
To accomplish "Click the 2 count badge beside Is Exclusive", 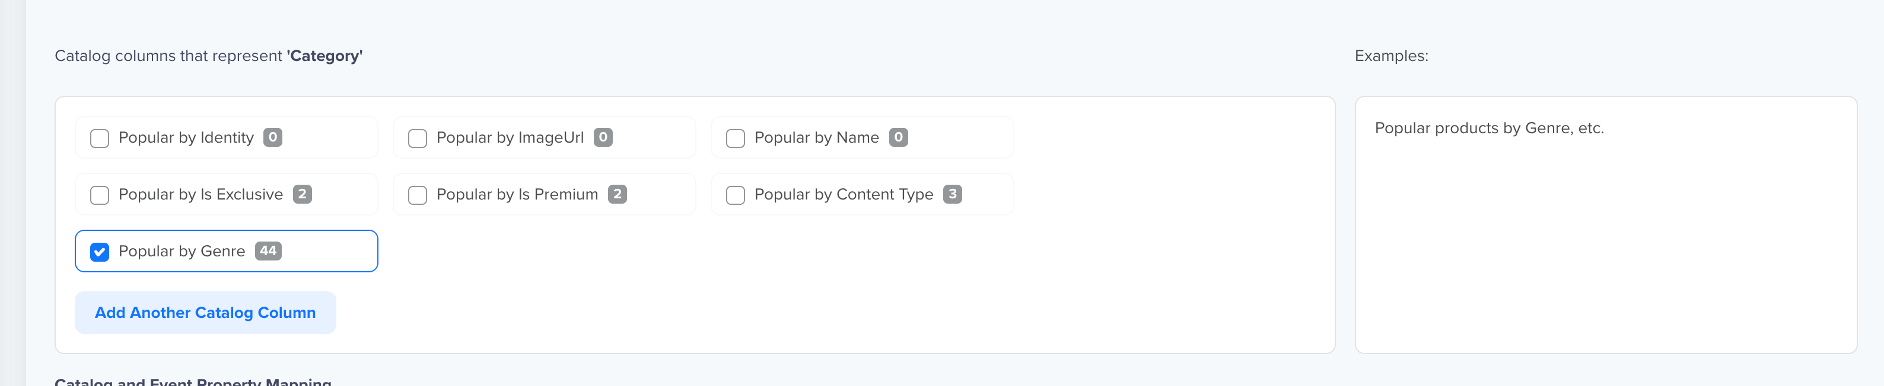I will [302, 194].
